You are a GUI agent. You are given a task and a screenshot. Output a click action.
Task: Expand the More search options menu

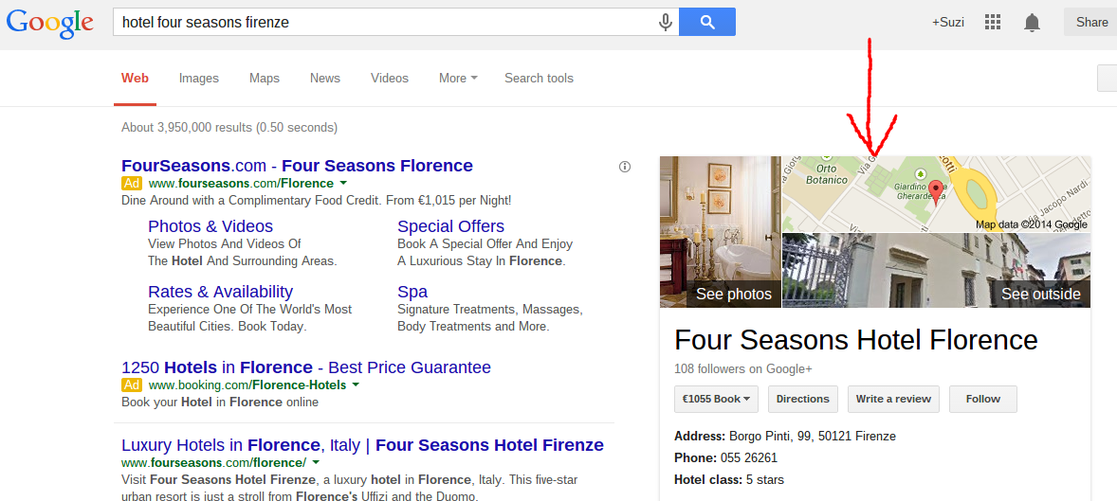[x=458, y=79]
